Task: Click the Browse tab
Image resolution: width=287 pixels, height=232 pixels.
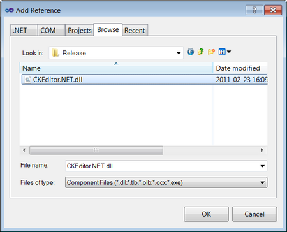Action: 108,29
